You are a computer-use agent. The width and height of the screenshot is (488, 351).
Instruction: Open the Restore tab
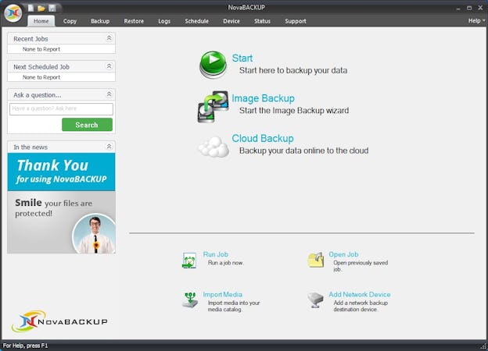134,21
